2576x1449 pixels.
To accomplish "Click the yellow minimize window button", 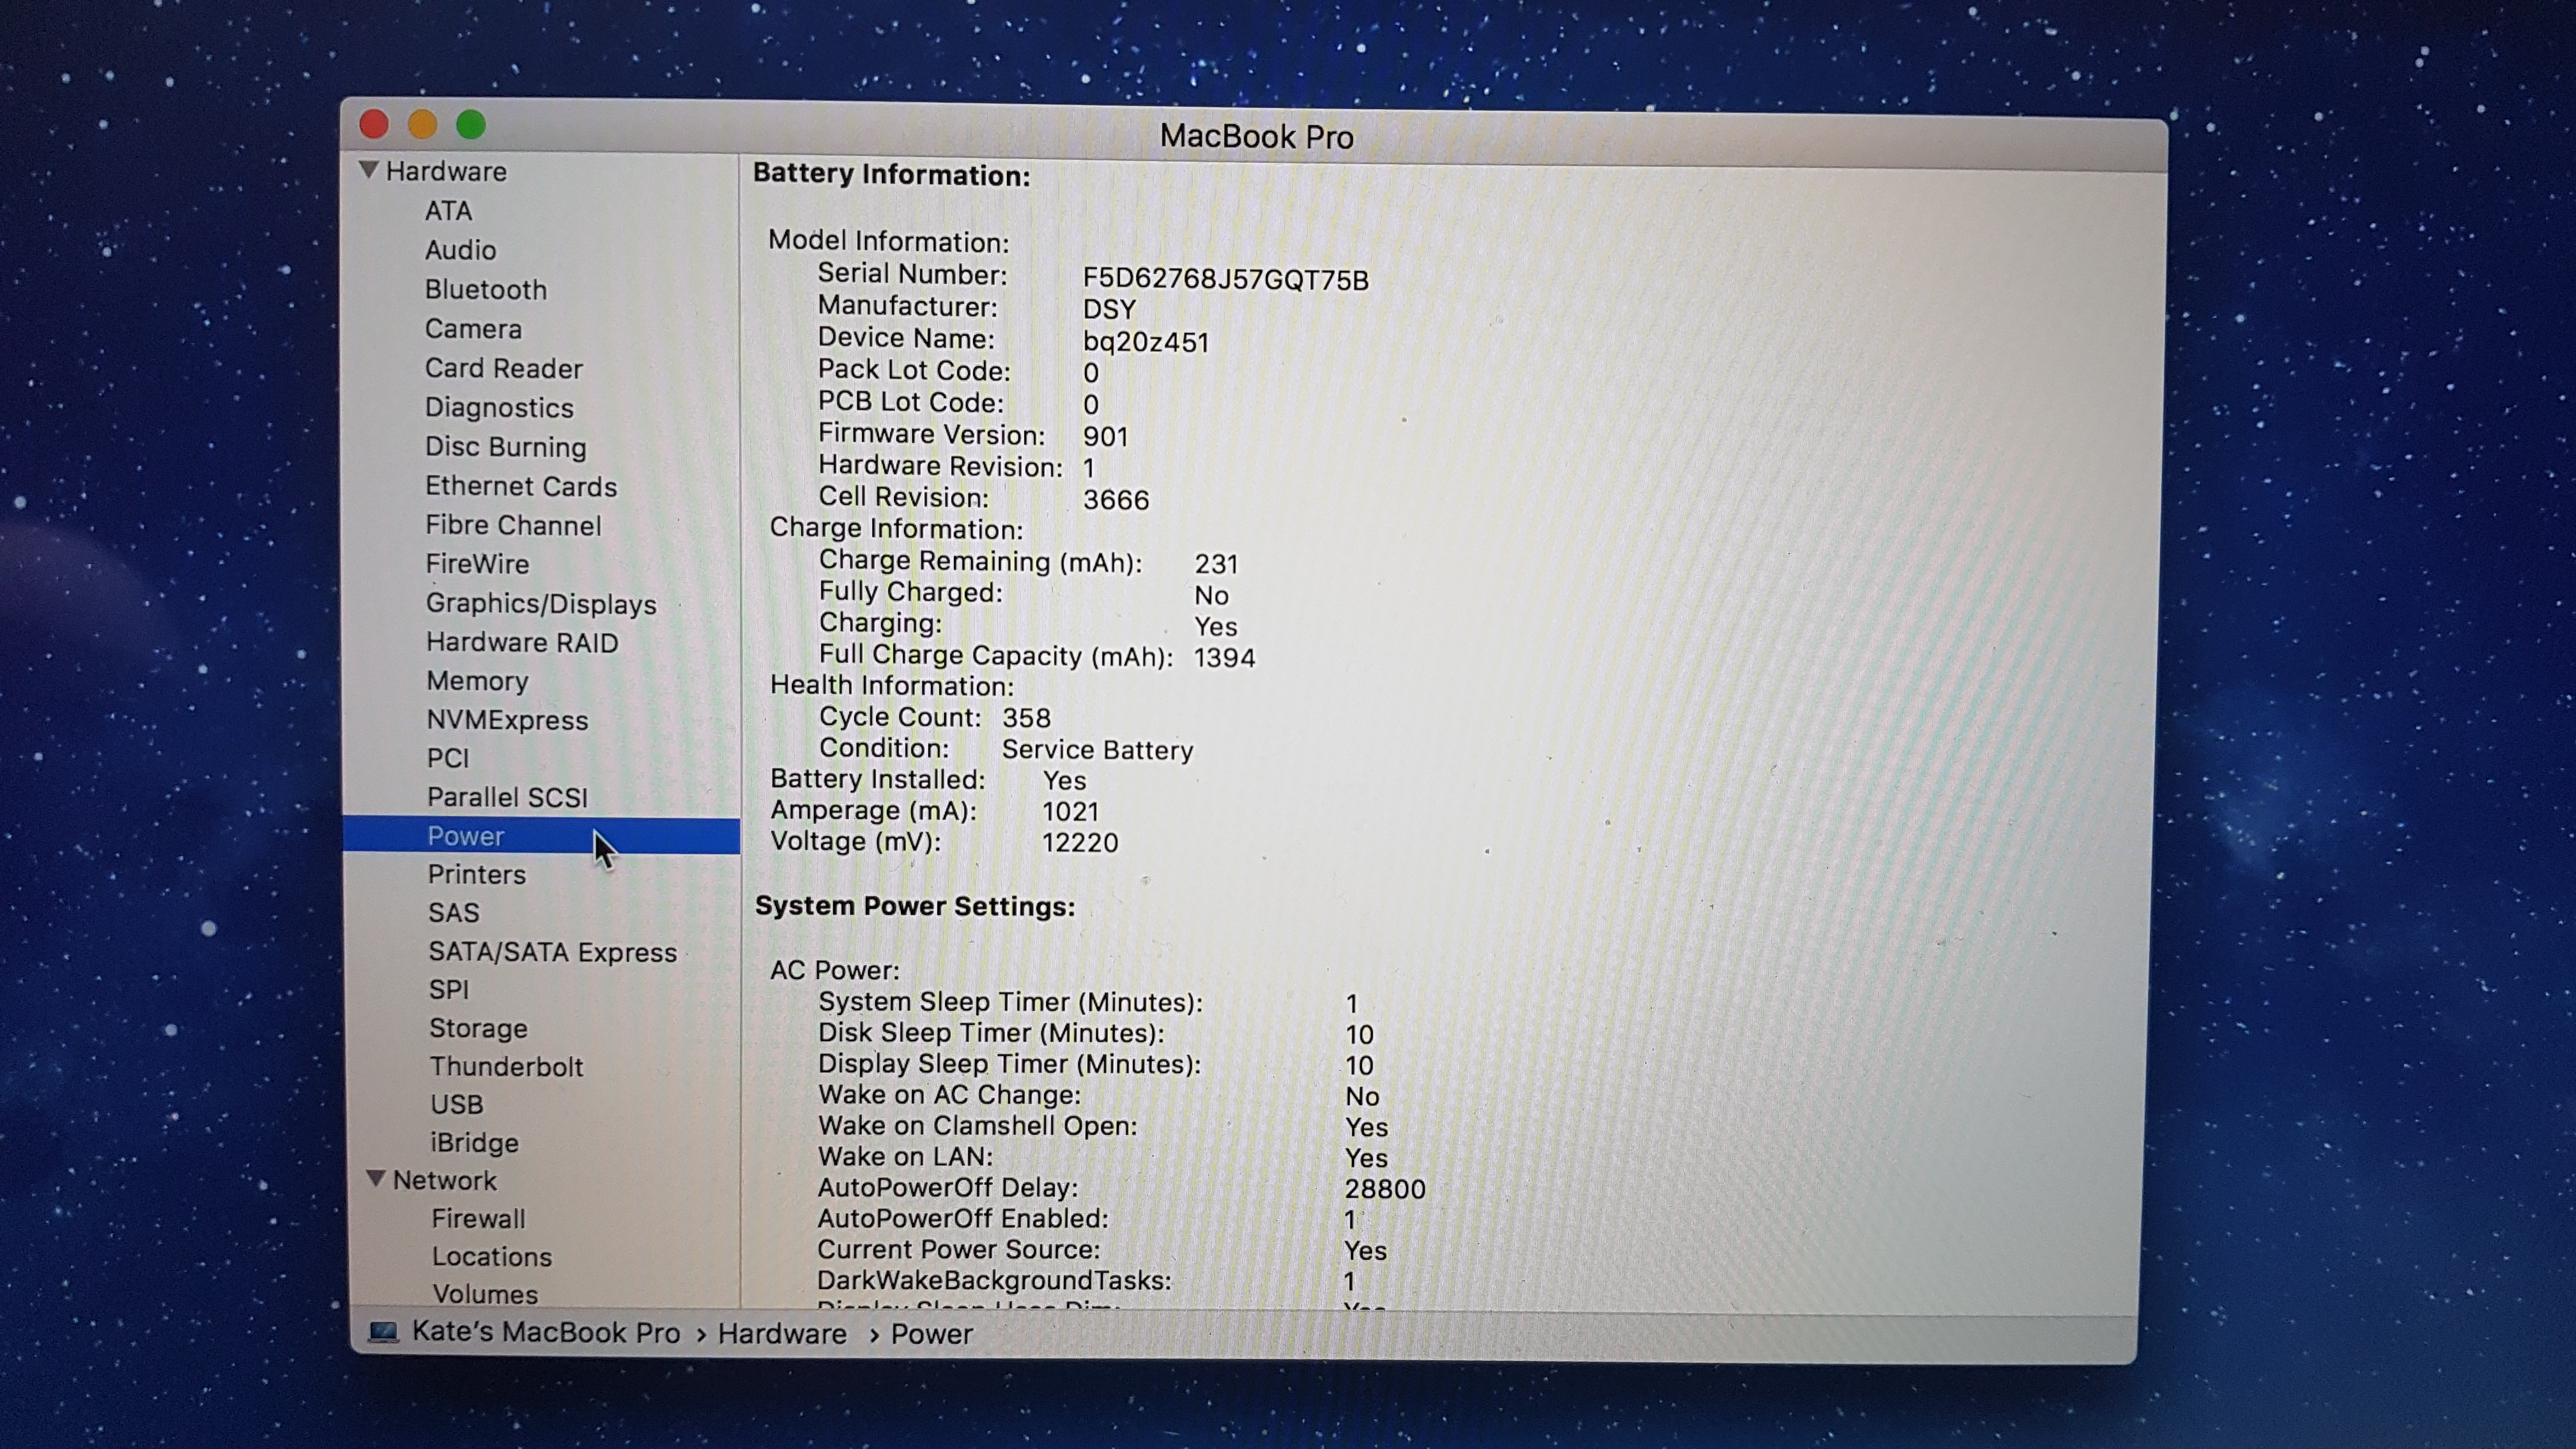I will point(422,125).
